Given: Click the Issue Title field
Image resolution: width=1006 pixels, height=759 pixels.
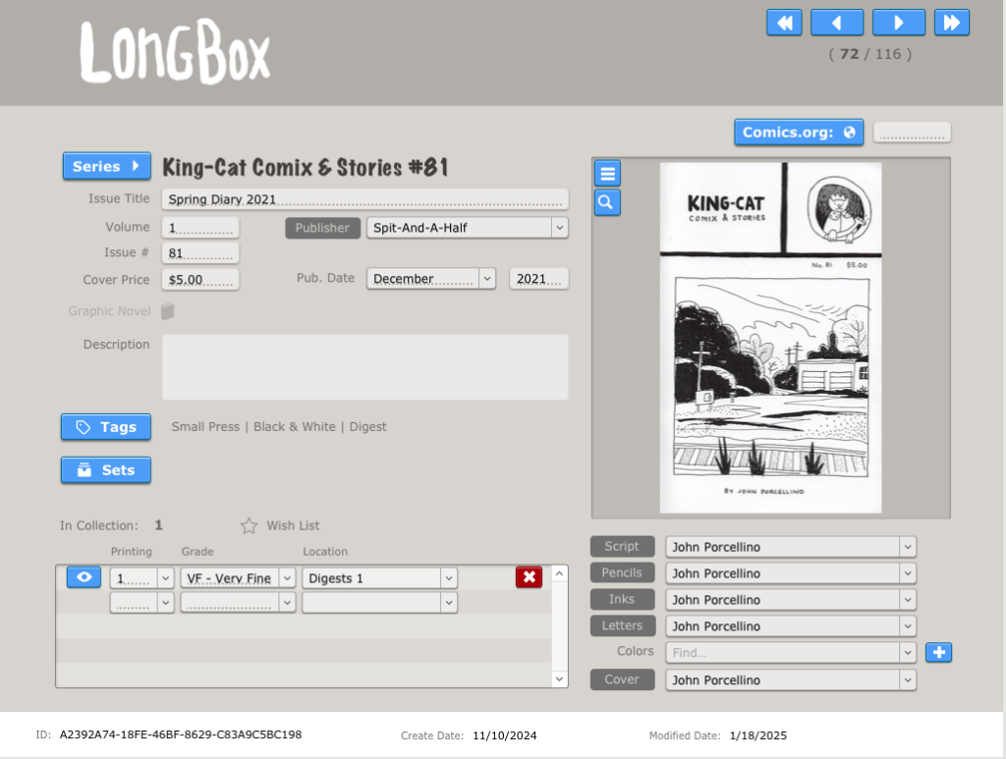Looking at the screenshot, I should pos(365,199).
